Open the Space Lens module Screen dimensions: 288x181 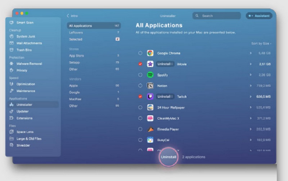click(x=12, y=132)
